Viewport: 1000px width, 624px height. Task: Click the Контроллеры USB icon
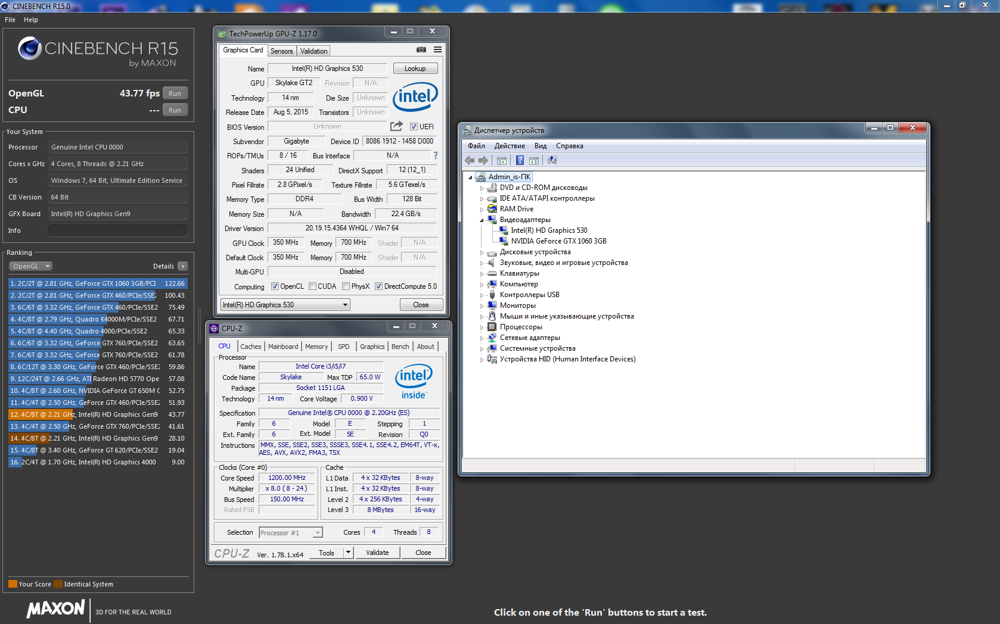click(x=492, y=295)
